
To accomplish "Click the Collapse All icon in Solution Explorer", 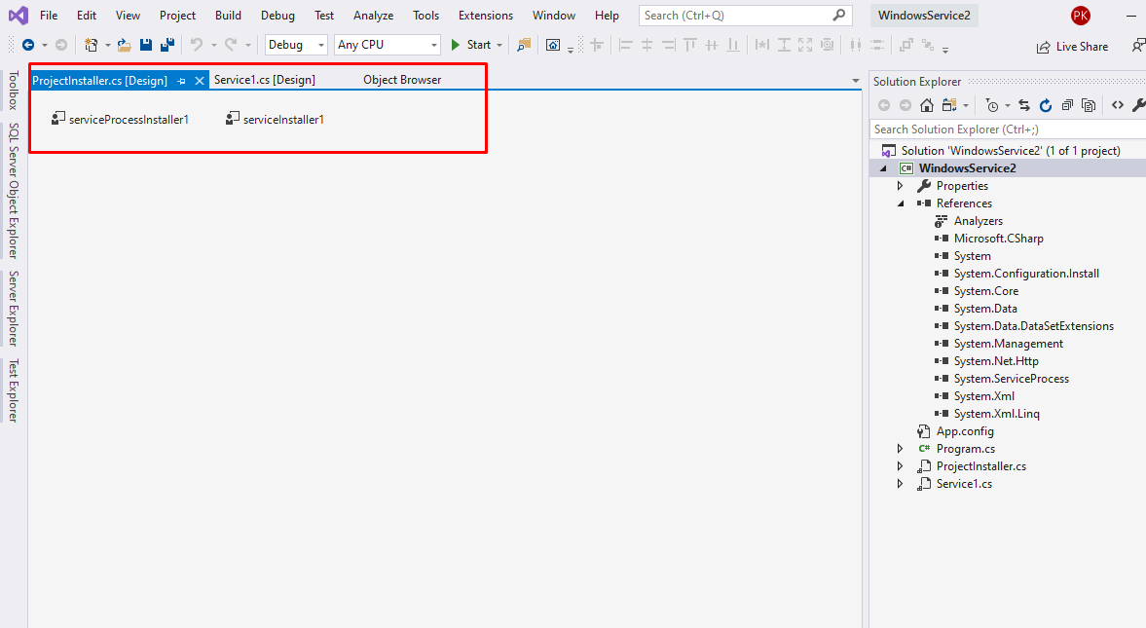I will point(1068,104).
